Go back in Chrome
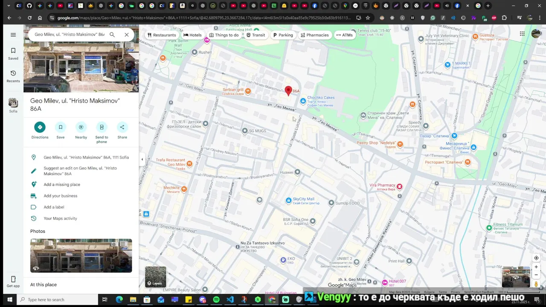This screenshot has height=307, width=546. (x=9, y=18)
